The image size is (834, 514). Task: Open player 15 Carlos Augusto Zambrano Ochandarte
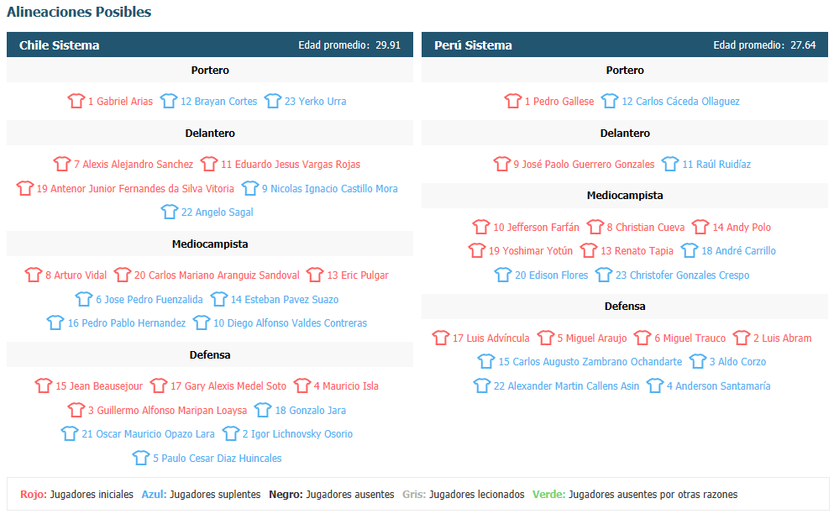coord(590,361)
